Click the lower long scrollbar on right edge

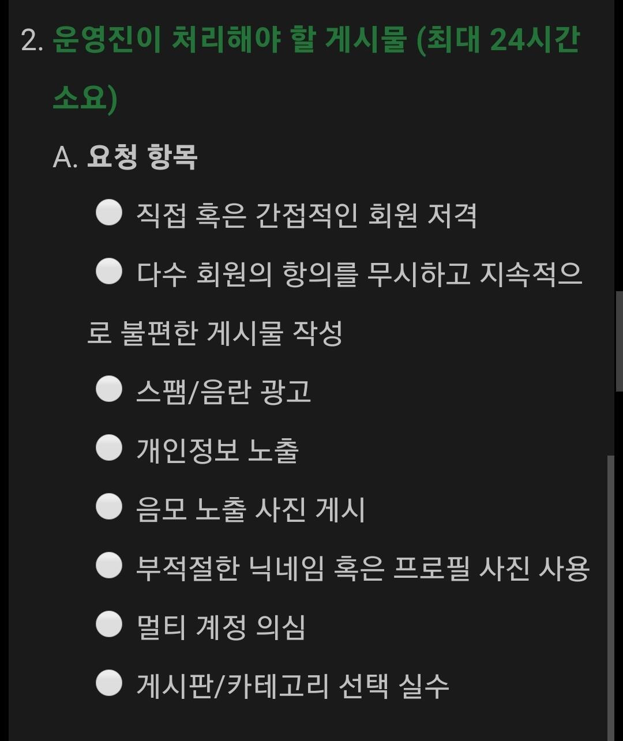[x=611, y=598]
